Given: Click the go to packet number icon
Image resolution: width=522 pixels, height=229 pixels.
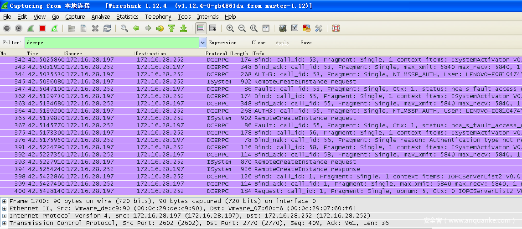Looking at the screenshot, I should coord(160,28).
